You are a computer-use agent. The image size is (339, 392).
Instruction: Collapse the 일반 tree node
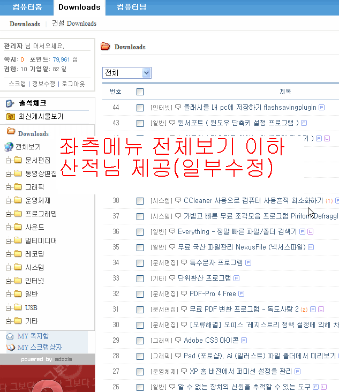coord(8,295)
